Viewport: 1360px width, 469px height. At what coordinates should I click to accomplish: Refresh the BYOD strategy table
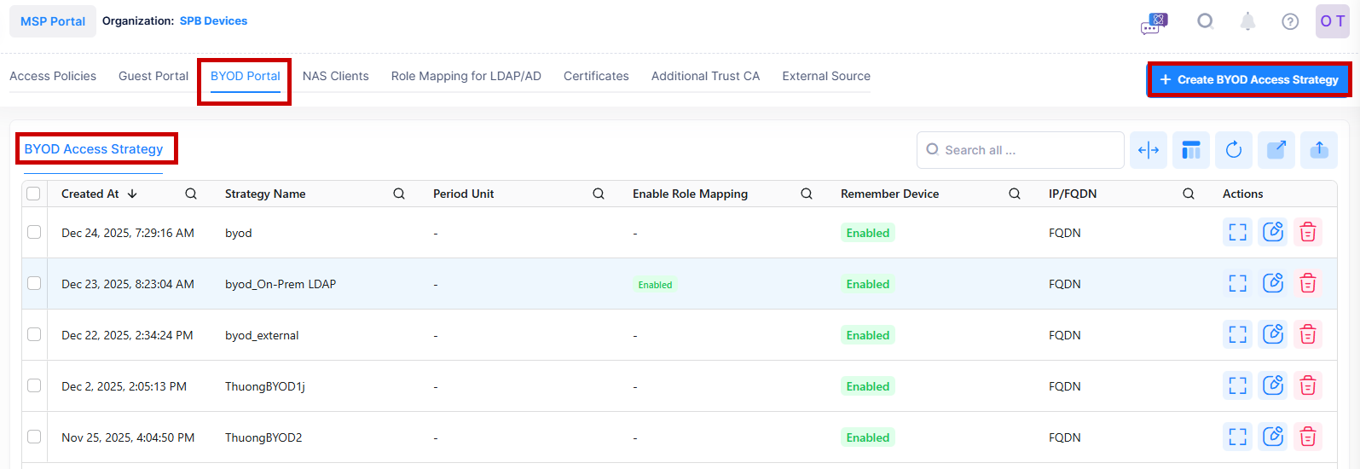1234,150
